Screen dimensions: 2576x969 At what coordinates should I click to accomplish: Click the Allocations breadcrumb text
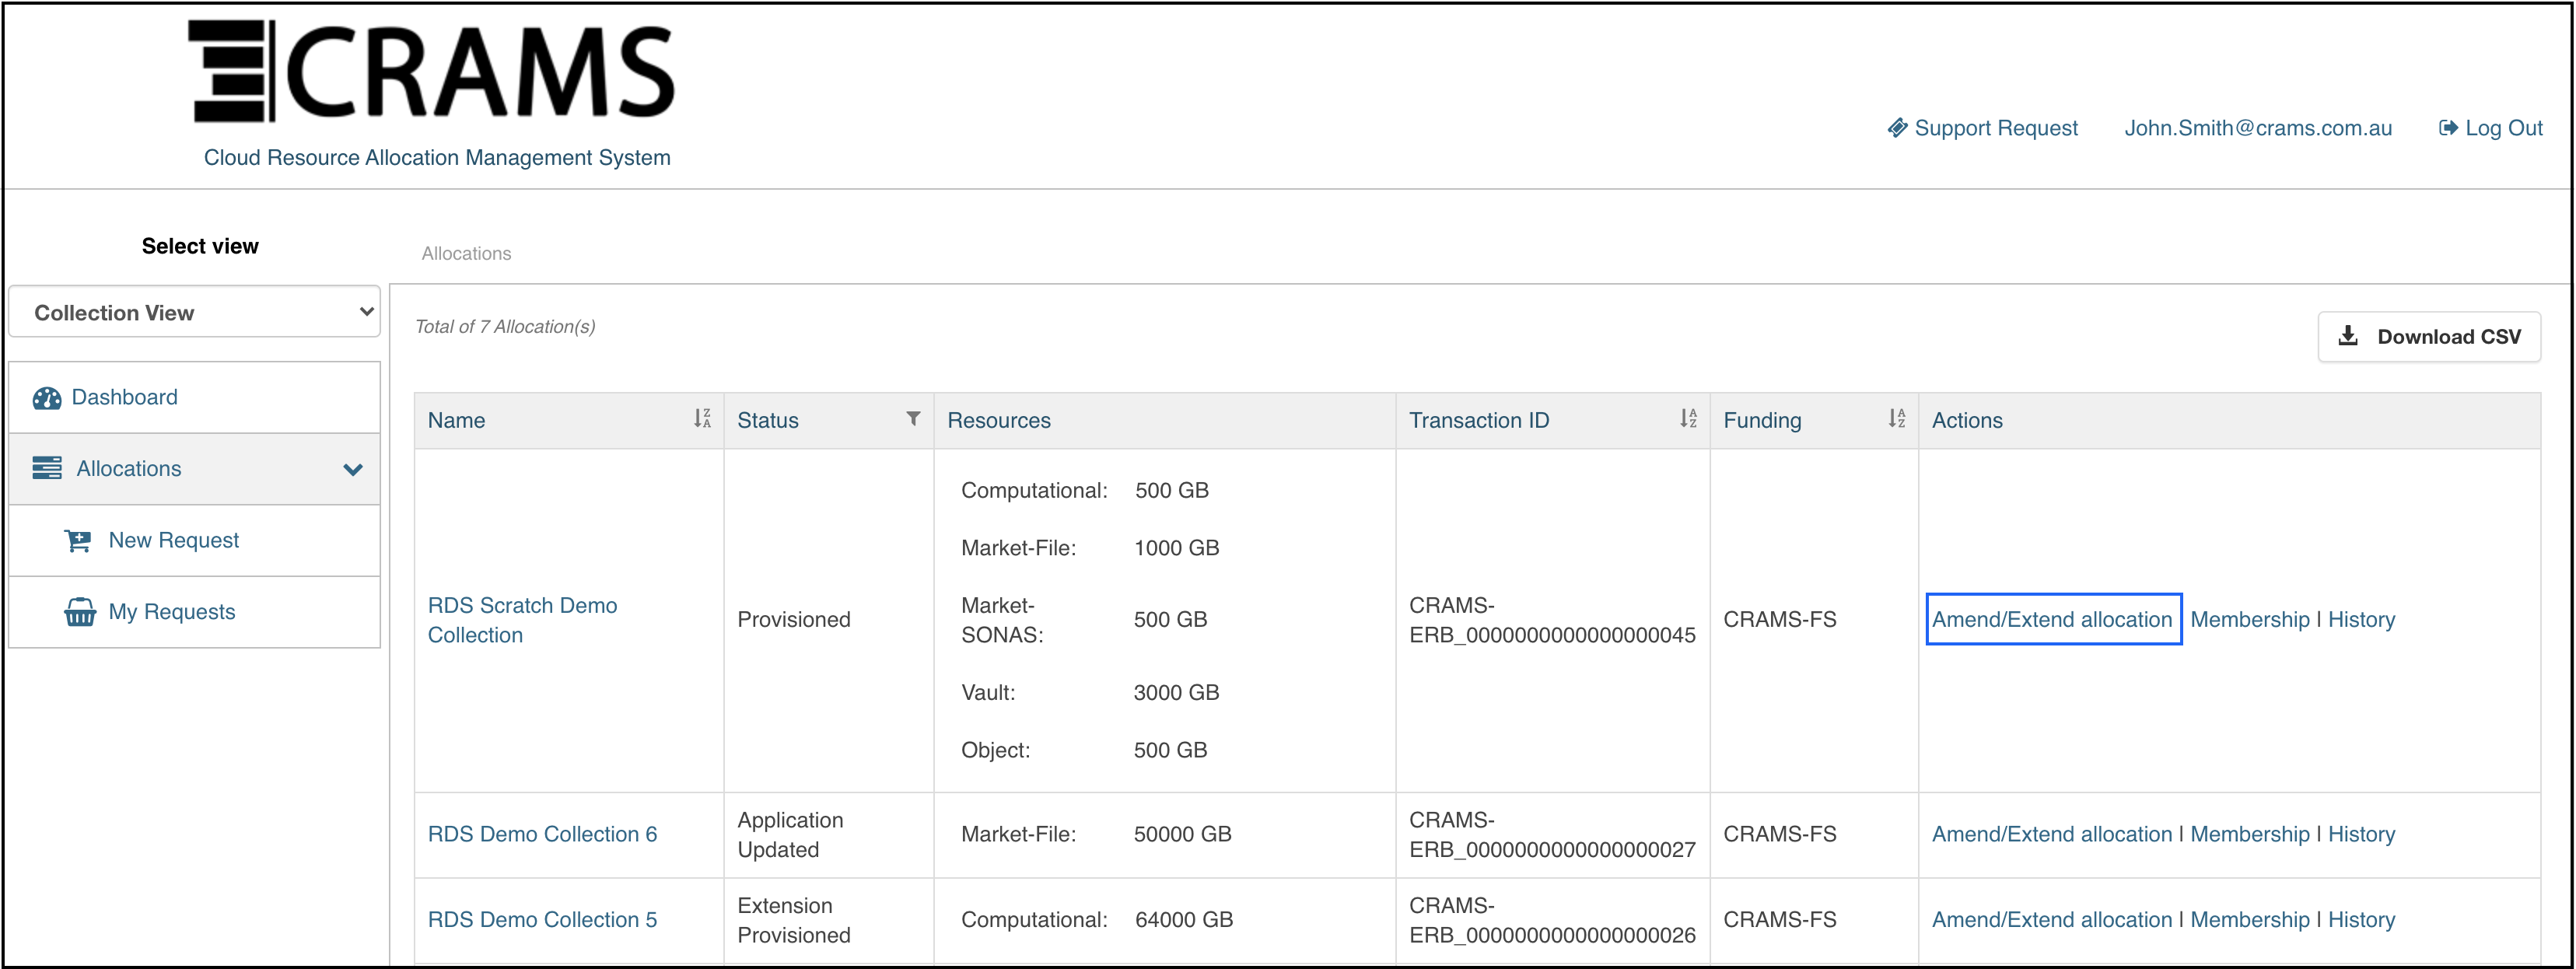pyautogui.click(x=466, y=254)
